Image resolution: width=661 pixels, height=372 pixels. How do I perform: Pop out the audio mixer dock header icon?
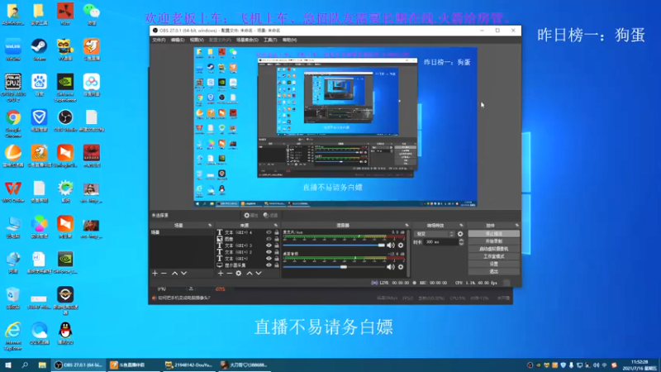coord(407,226)
